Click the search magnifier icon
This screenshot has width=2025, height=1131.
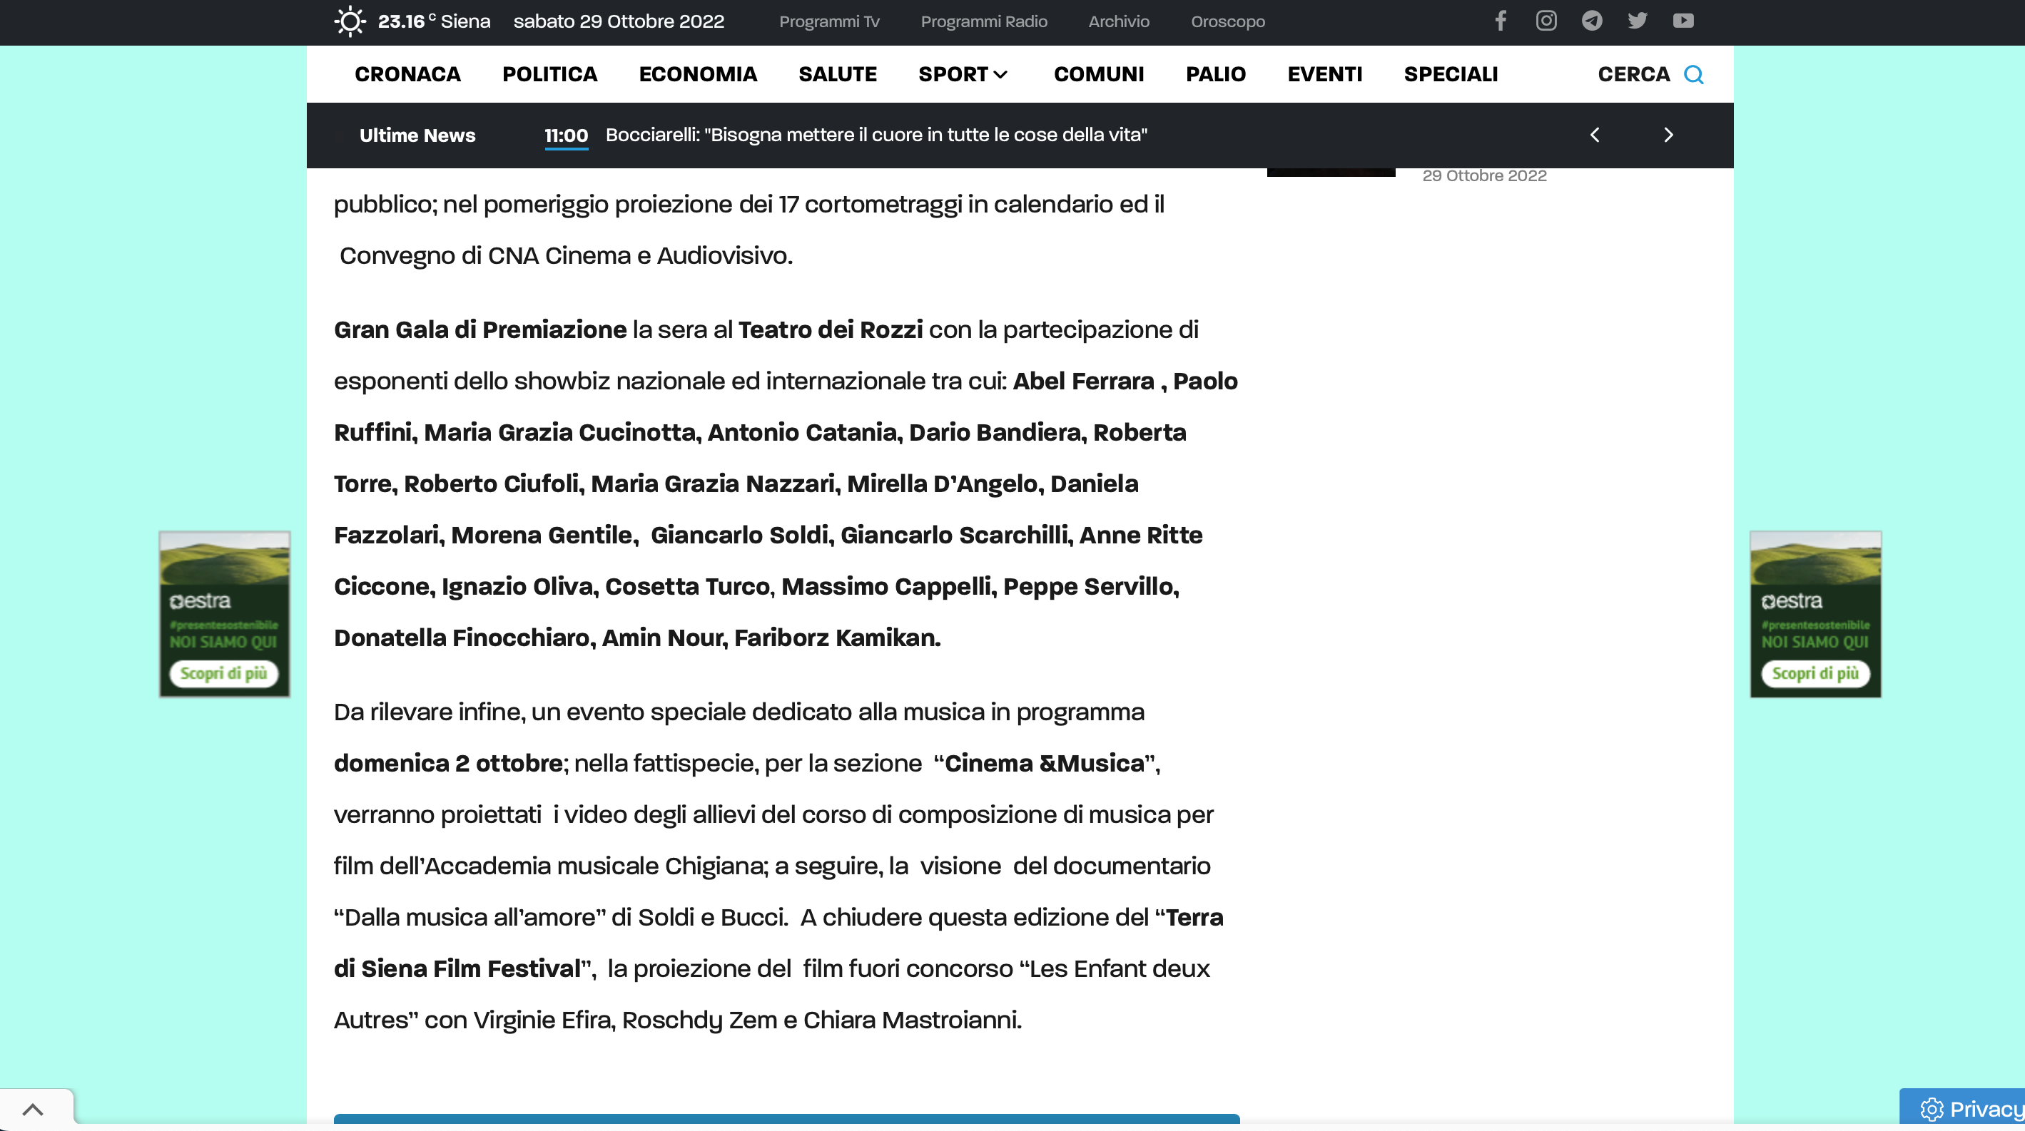tap(1693, 75)
